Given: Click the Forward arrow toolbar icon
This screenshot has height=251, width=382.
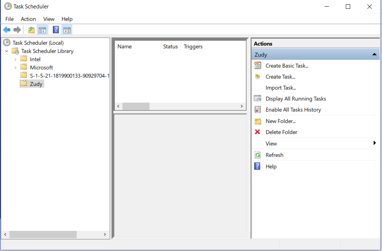Looking at the screenshot, I should (17, 30).
